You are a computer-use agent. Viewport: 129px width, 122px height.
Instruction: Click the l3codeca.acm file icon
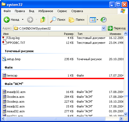[4, 96]
